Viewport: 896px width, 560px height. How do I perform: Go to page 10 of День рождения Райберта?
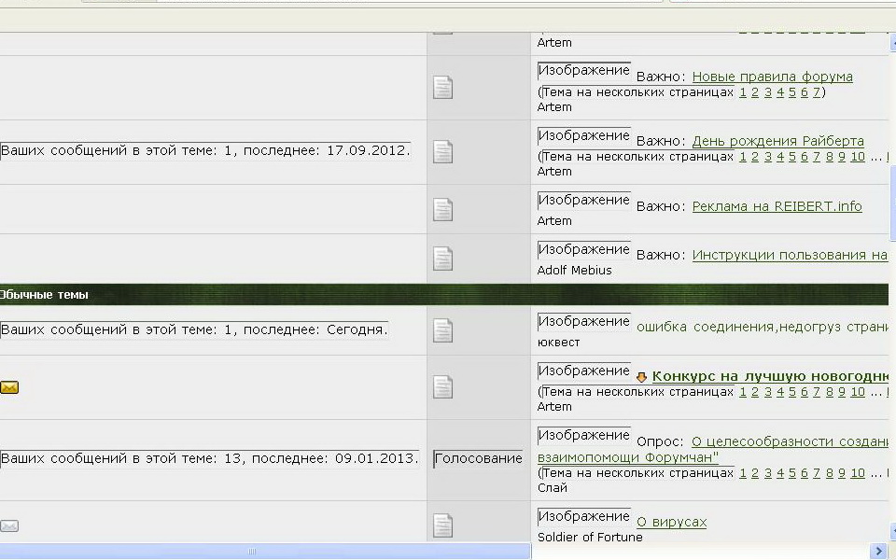(x=857, y=157)
